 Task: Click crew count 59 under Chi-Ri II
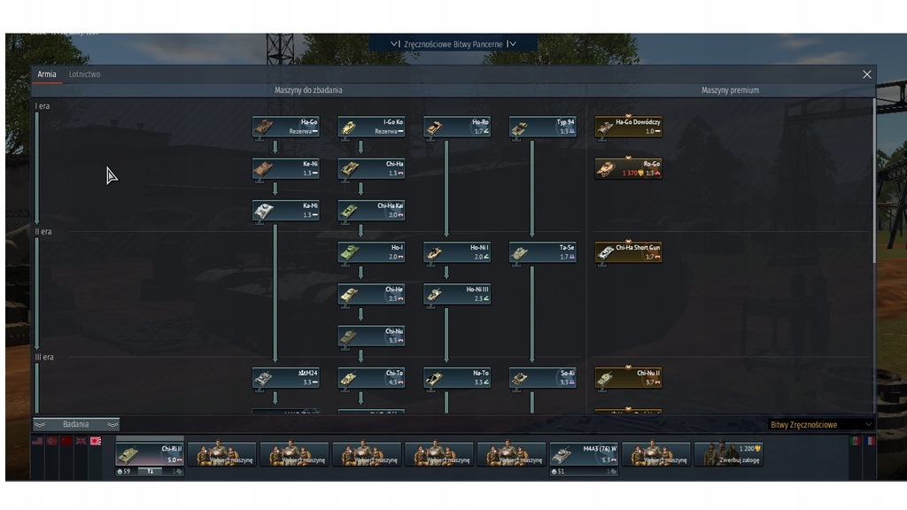point(124,471)
